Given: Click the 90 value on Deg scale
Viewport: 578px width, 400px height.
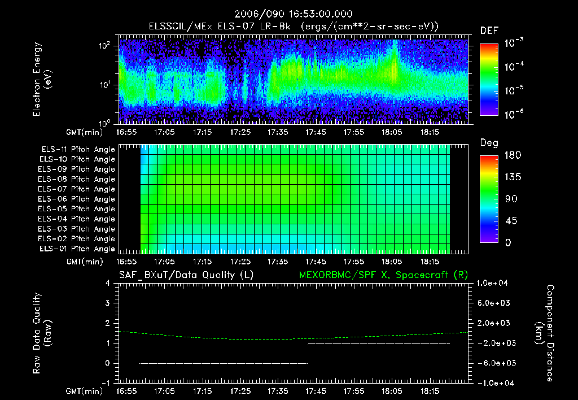Looking at the screenshot, I should (x=511, y=199).
